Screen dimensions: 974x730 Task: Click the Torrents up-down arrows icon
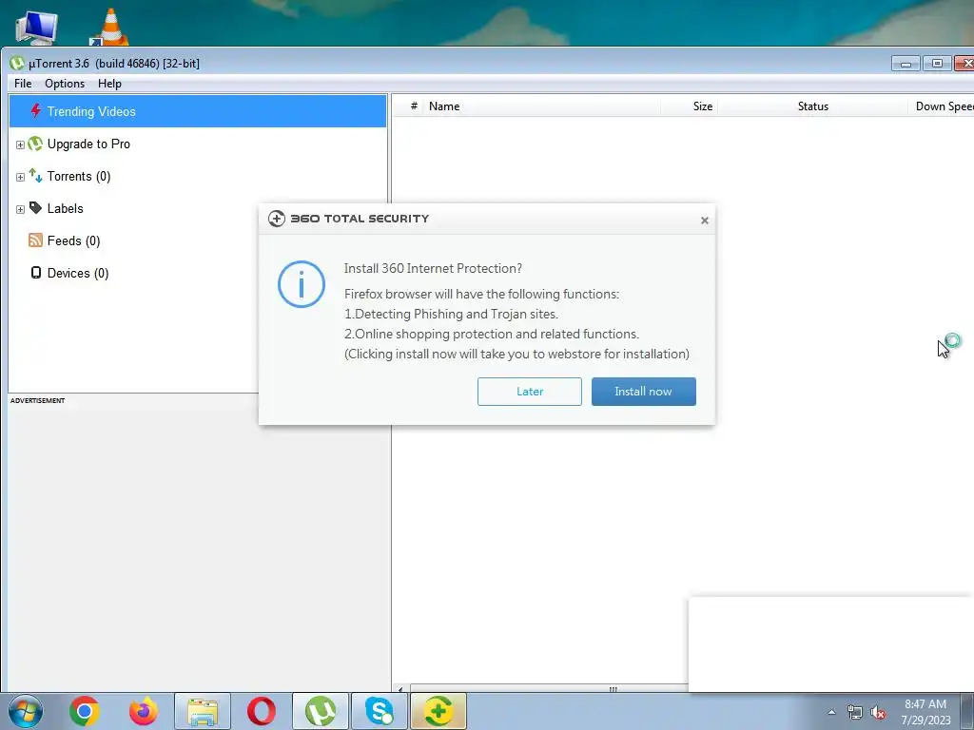tap(35, 176)
